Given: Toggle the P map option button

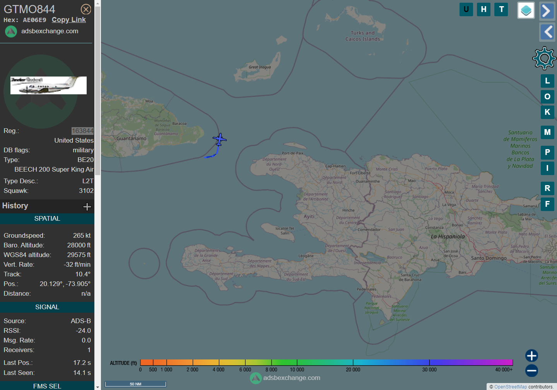Looking at the screenshot, I should click(x=547, y=152).
